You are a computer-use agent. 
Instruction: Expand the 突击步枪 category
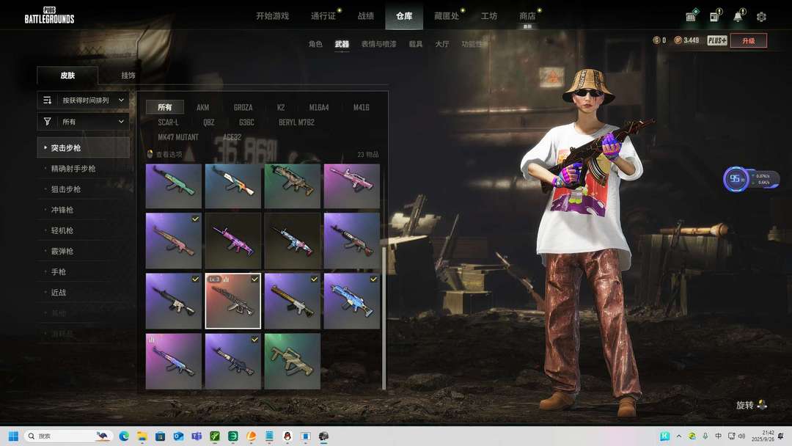[84, 147]
